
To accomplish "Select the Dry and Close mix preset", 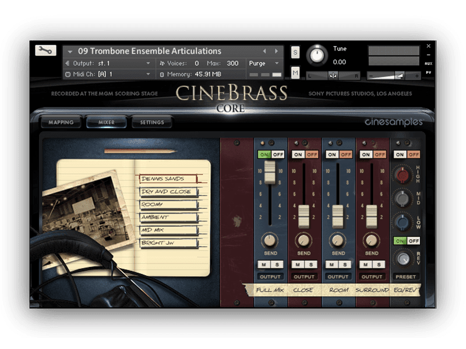I will (x=168, y=192).
